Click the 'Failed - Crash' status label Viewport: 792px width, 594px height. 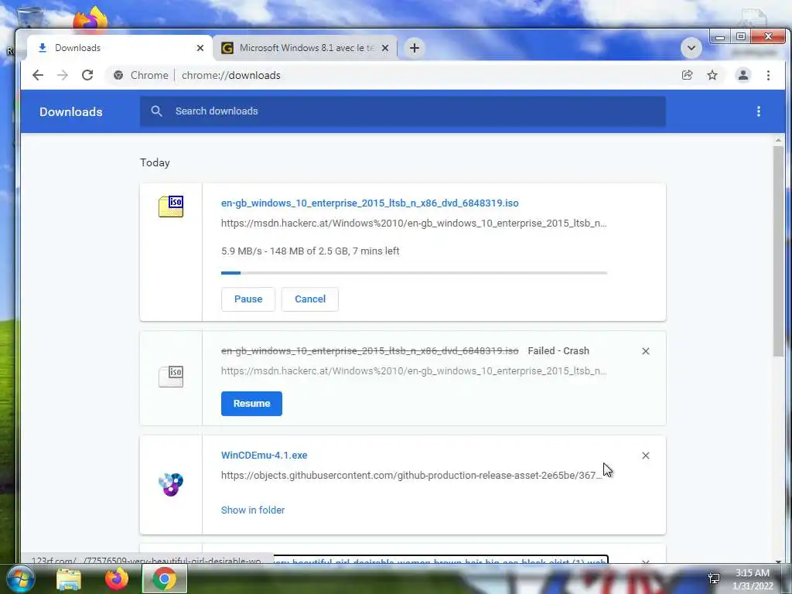click(x=558, y=351)
